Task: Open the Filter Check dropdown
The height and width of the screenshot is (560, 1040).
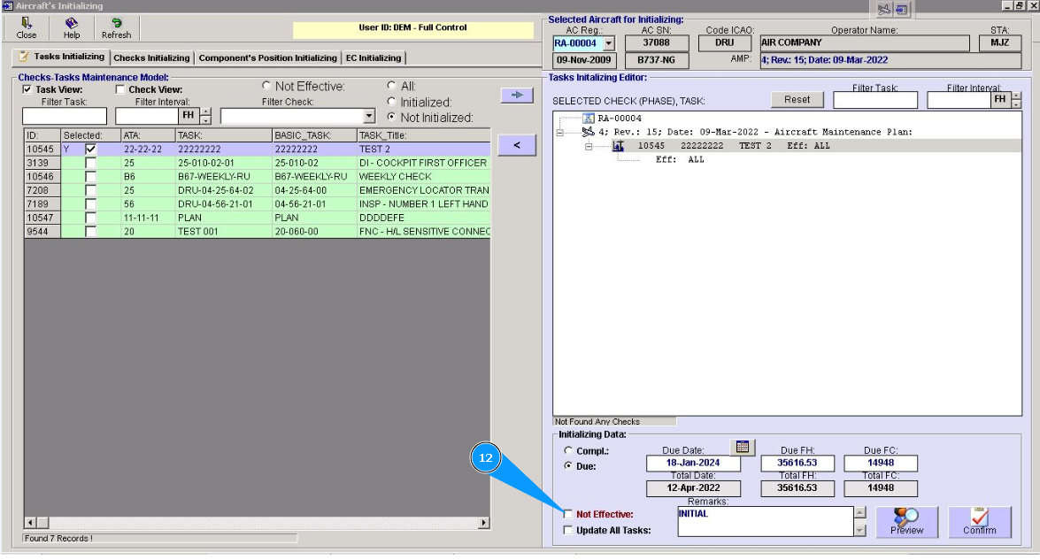Action: [x=369, y=116]
